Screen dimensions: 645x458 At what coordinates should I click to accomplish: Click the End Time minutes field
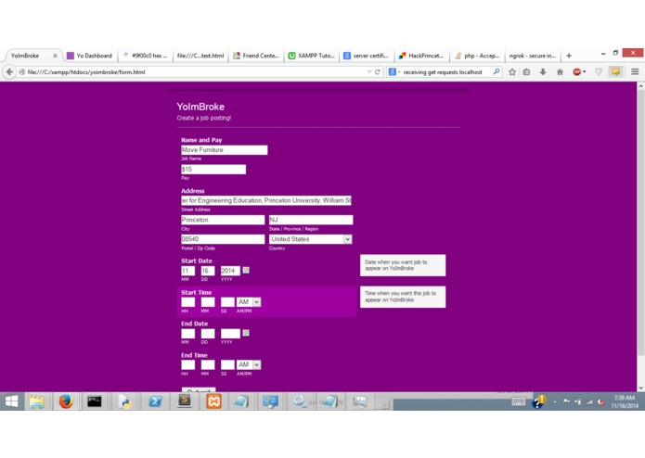pyautogui.click(x=208, y=364)
